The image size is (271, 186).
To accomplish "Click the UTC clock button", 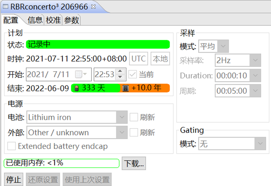I will coord(139,59).
